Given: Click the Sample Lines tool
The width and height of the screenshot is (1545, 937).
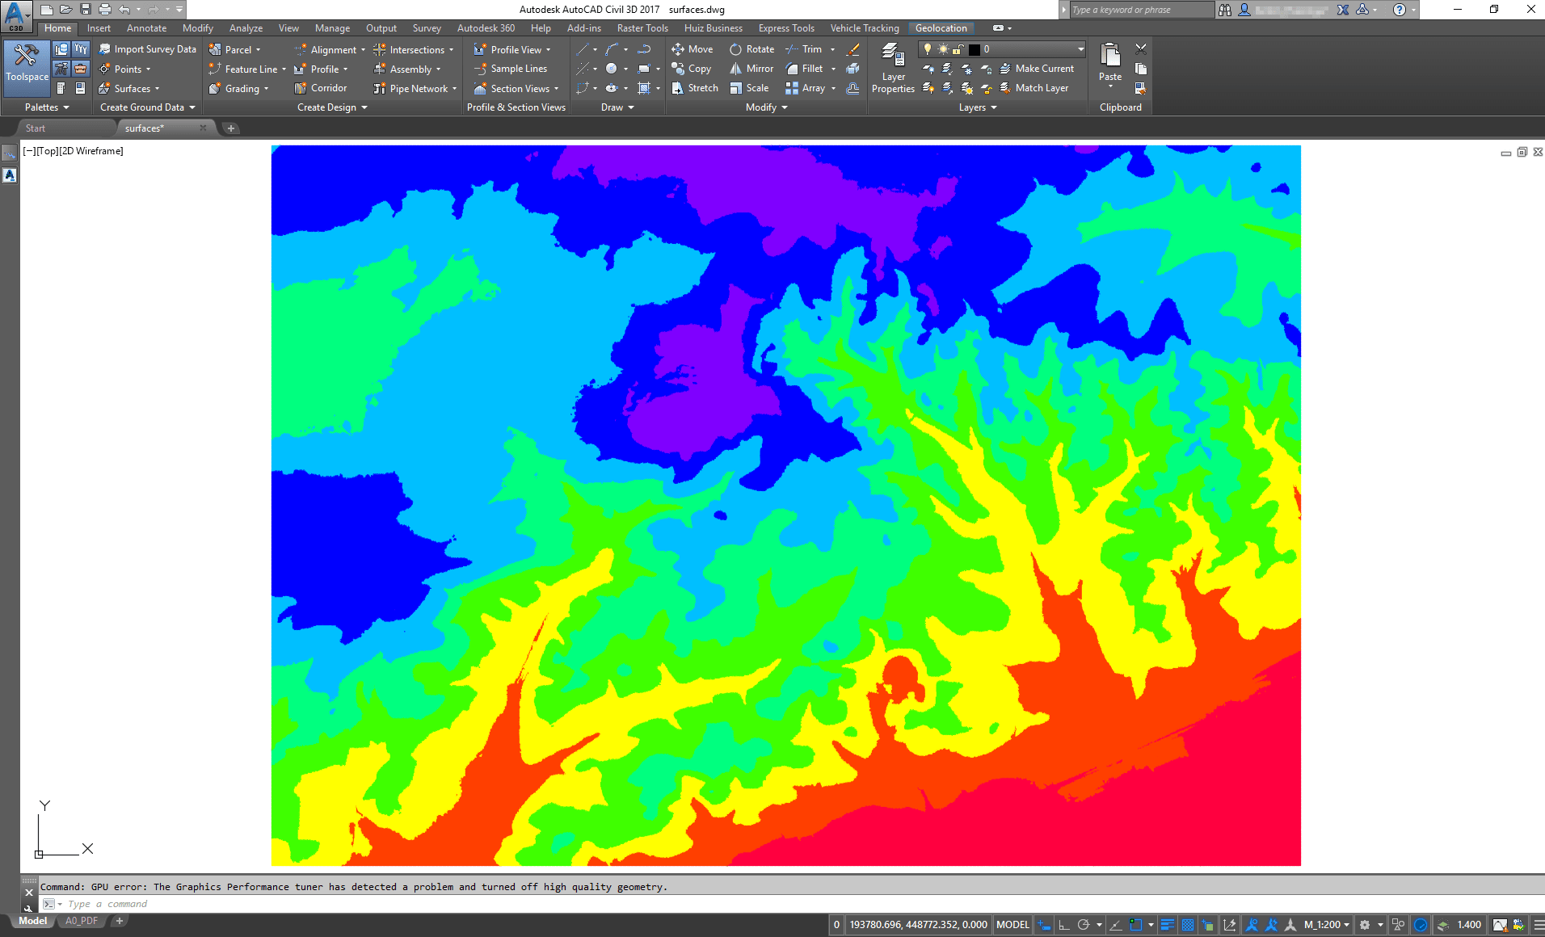Looking at the screenshot, I should click(x=511, y=69).
